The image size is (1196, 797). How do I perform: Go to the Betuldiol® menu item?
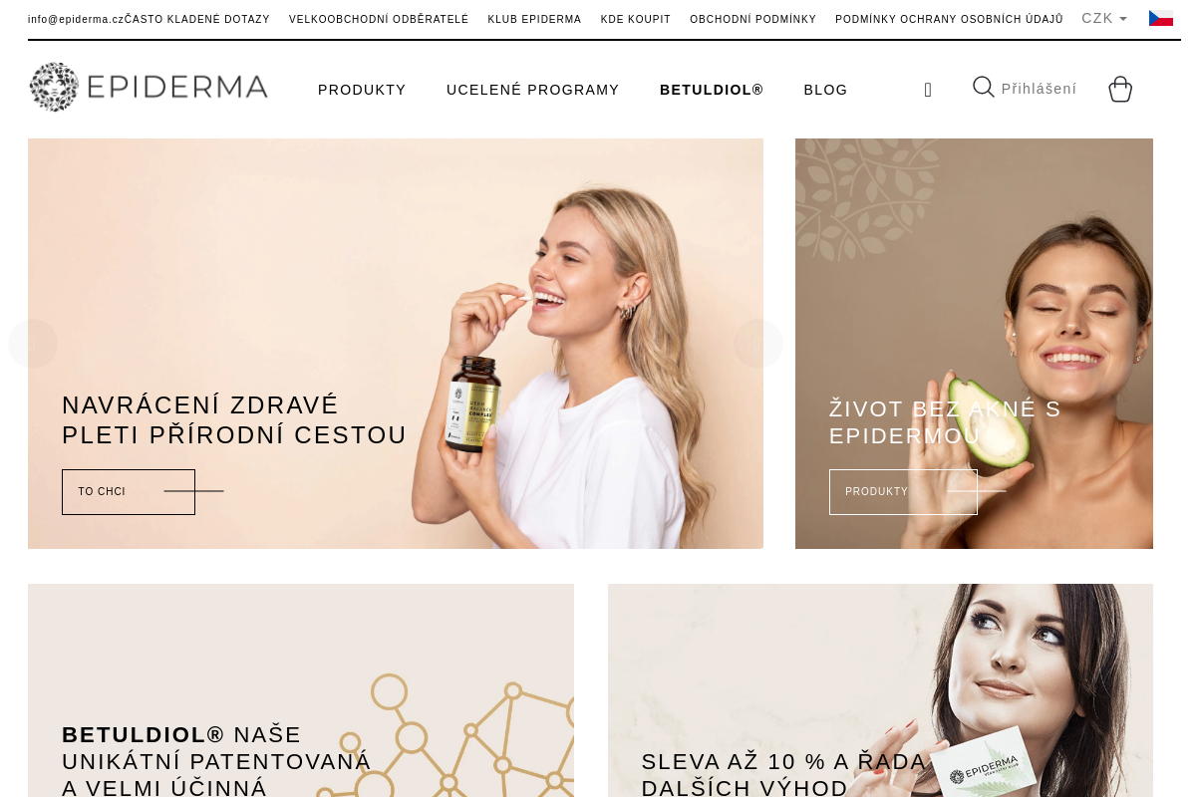(x=712, y=90)
